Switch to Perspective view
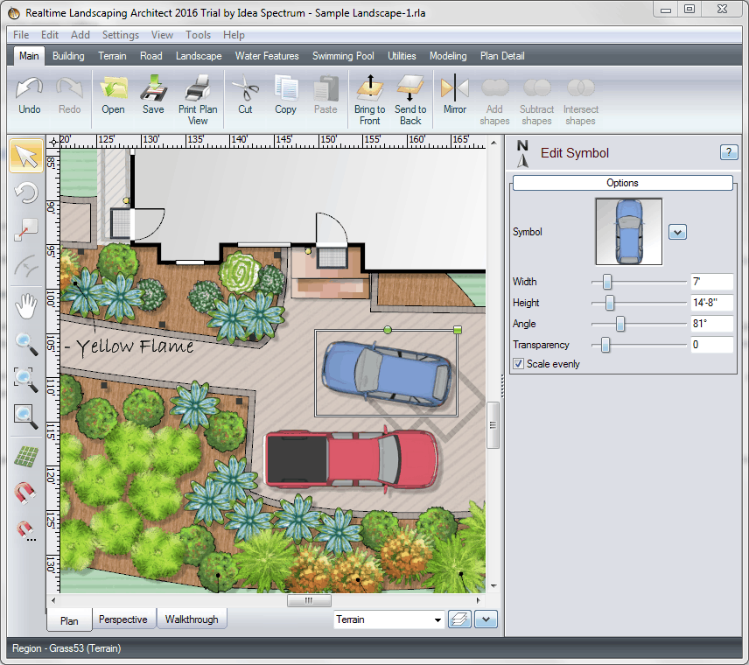This screenshot has height=665, width=749. point(122,619)
